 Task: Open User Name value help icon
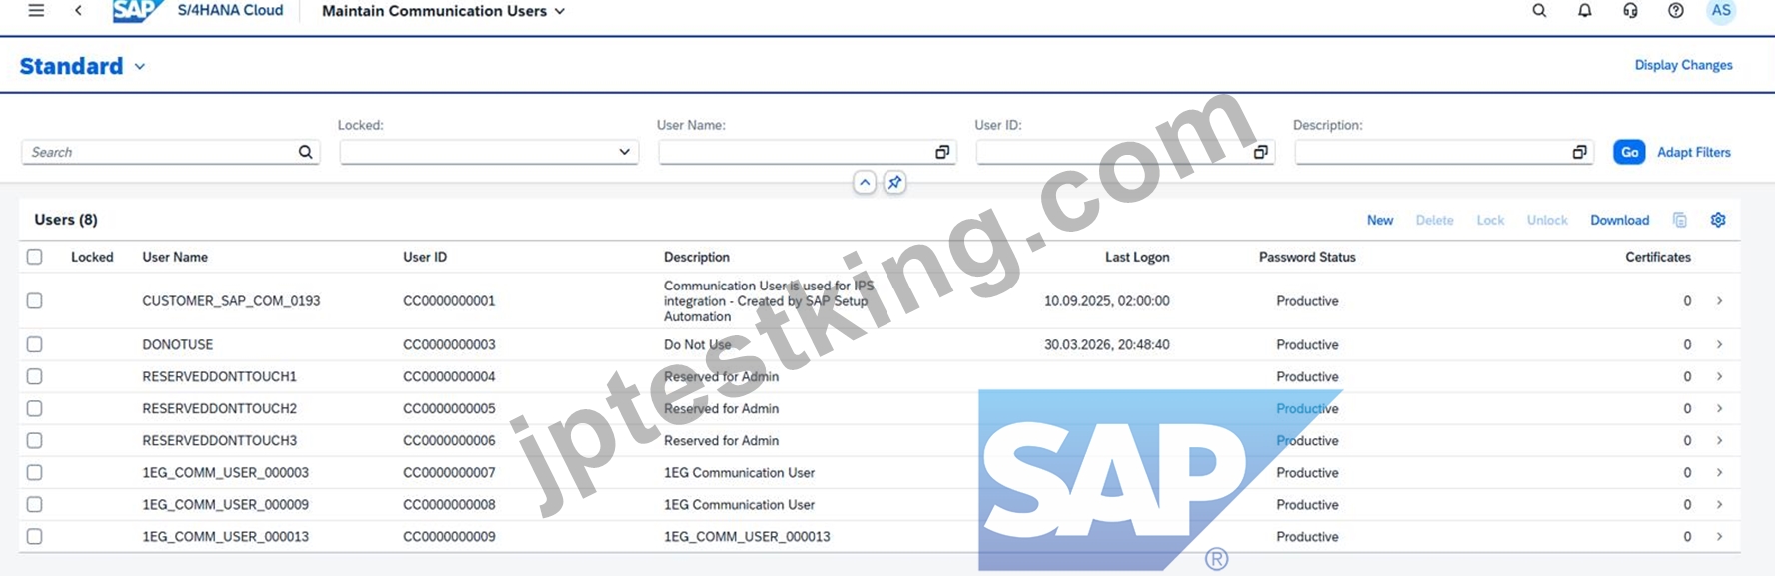[x=942, y=152]
